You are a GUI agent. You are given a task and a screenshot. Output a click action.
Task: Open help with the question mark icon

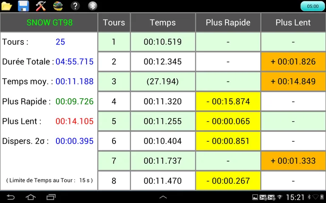[75, 6]
